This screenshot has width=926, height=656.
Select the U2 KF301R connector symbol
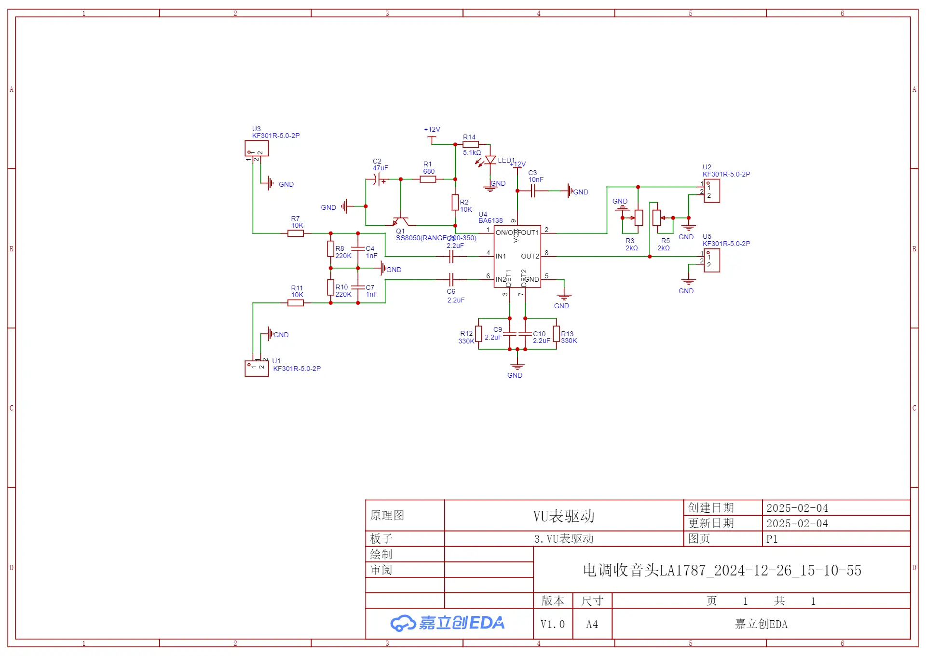[x=712, y=191]
